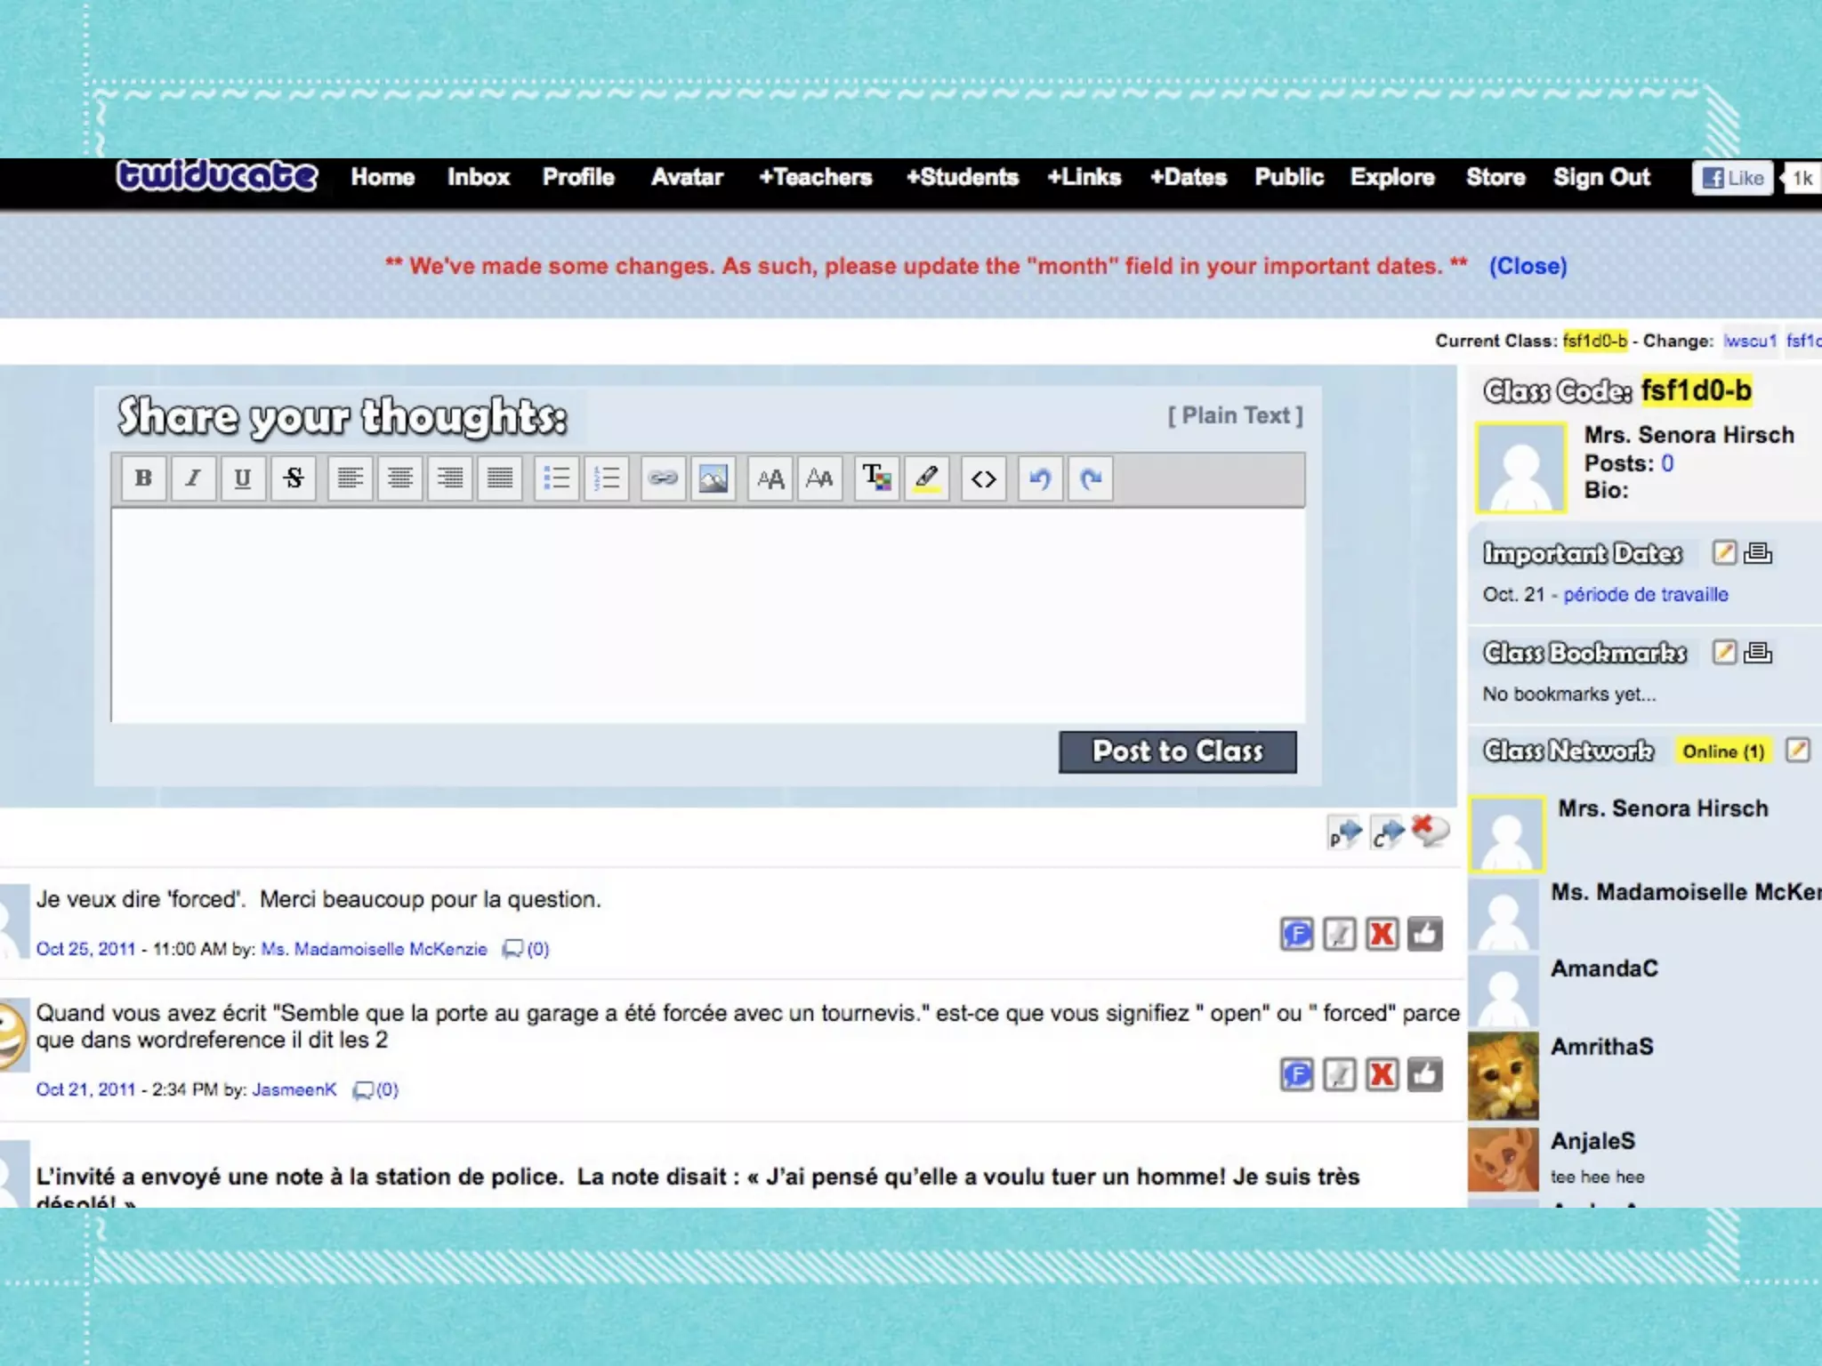Click the yellow highlight marker icon
This screenshot has height=1366, width=1822.
[926, 478]
